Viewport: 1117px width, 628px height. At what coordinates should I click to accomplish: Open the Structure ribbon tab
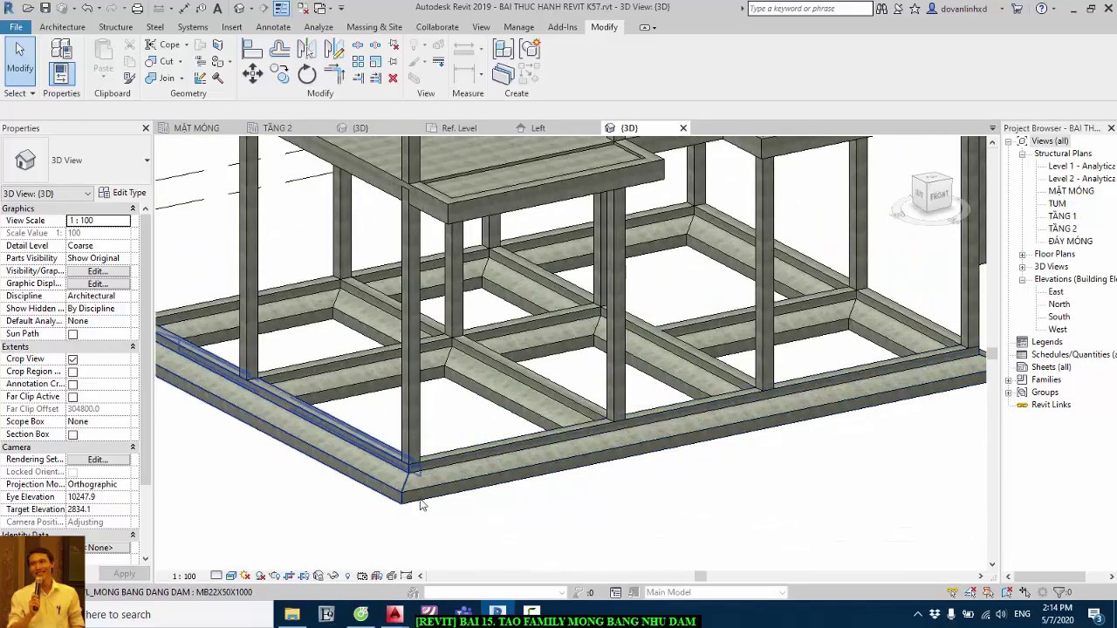point(115,27)
